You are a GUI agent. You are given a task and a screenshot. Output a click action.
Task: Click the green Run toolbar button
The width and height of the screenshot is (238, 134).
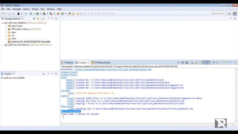point(37,13)
